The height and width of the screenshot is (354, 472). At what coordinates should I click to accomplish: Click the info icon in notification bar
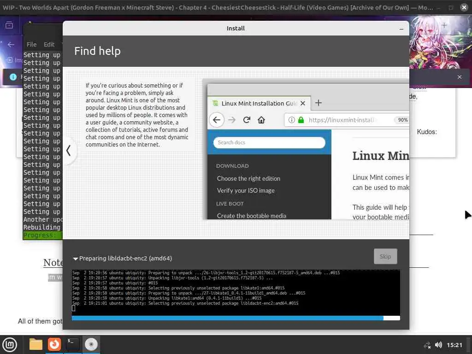[x=13, y=77]
